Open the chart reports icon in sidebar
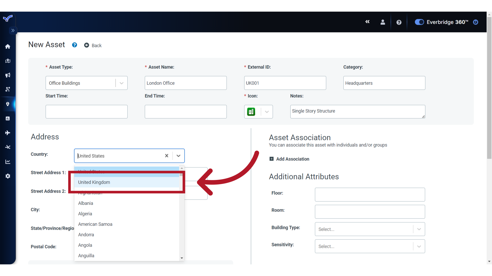The width and height of the screenshot is (492, 276). pyautogui.click(x=8, y=162)
